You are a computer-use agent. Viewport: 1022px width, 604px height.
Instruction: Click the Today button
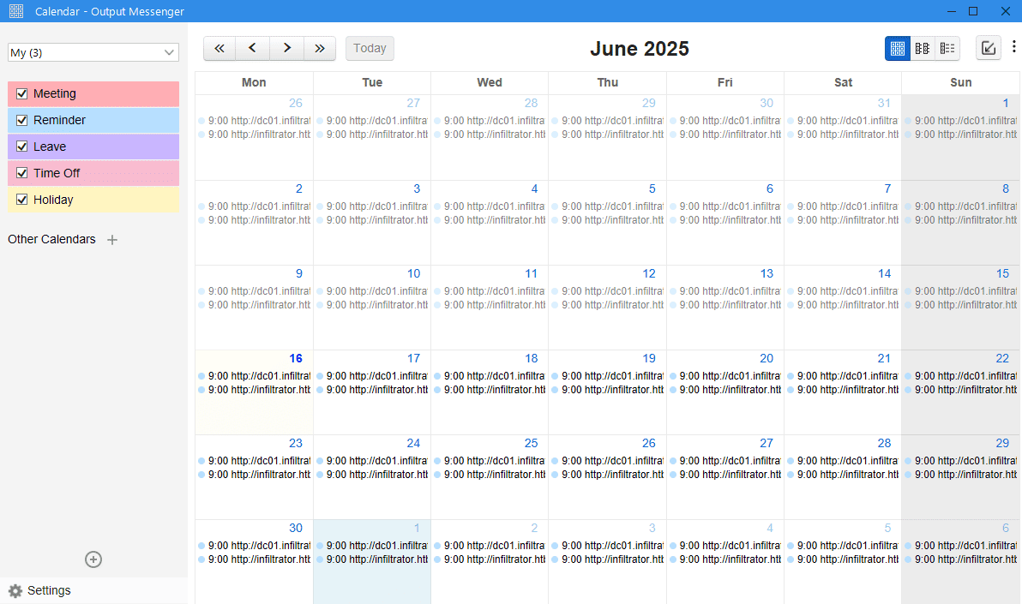tap(370, 49)
